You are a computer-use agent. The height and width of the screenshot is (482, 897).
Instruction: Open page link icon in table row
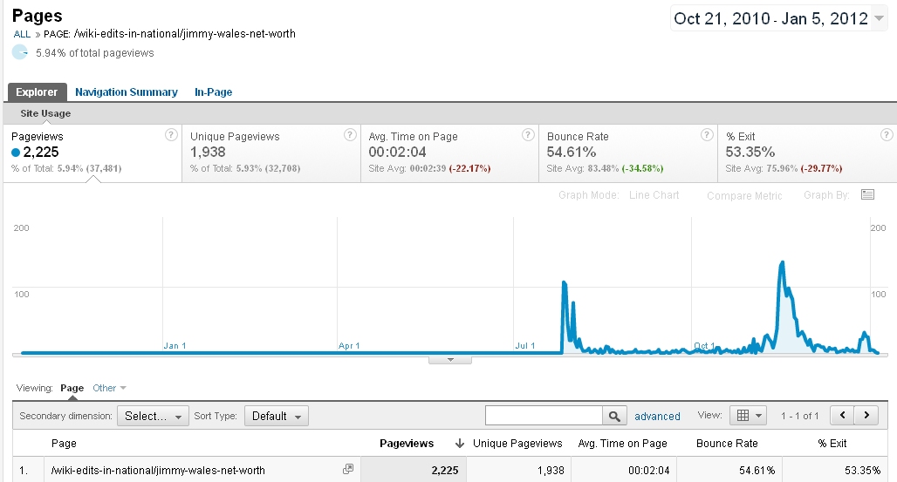pos(348,469)
